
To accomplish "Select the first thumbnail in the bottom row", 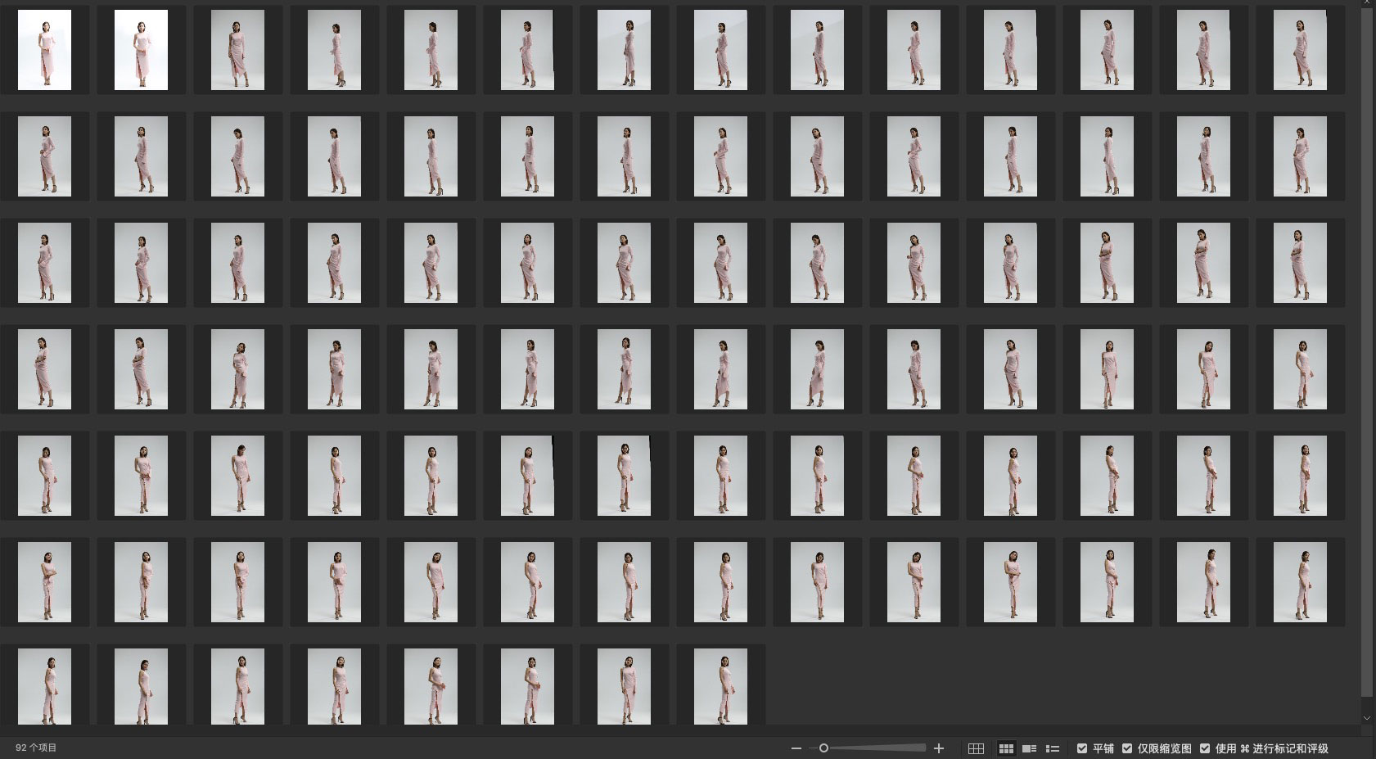I will tap(44, 686).
